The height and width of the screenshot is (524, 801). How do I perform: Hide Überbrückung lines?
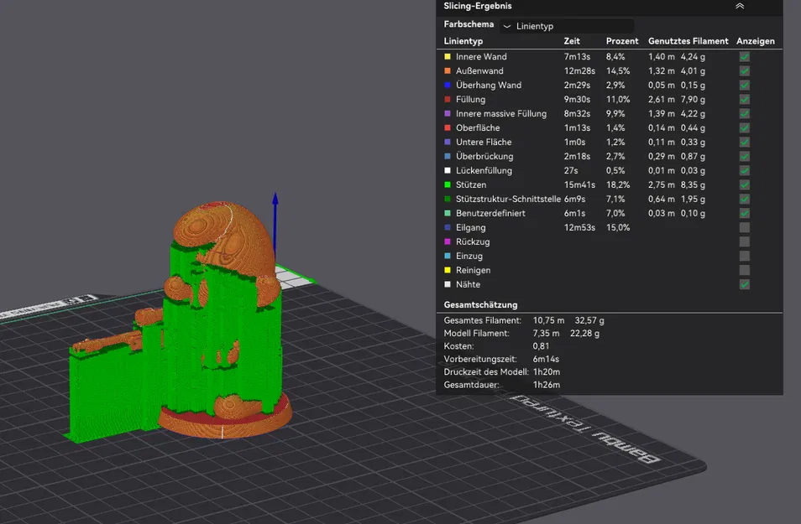[x=744, y=156]
